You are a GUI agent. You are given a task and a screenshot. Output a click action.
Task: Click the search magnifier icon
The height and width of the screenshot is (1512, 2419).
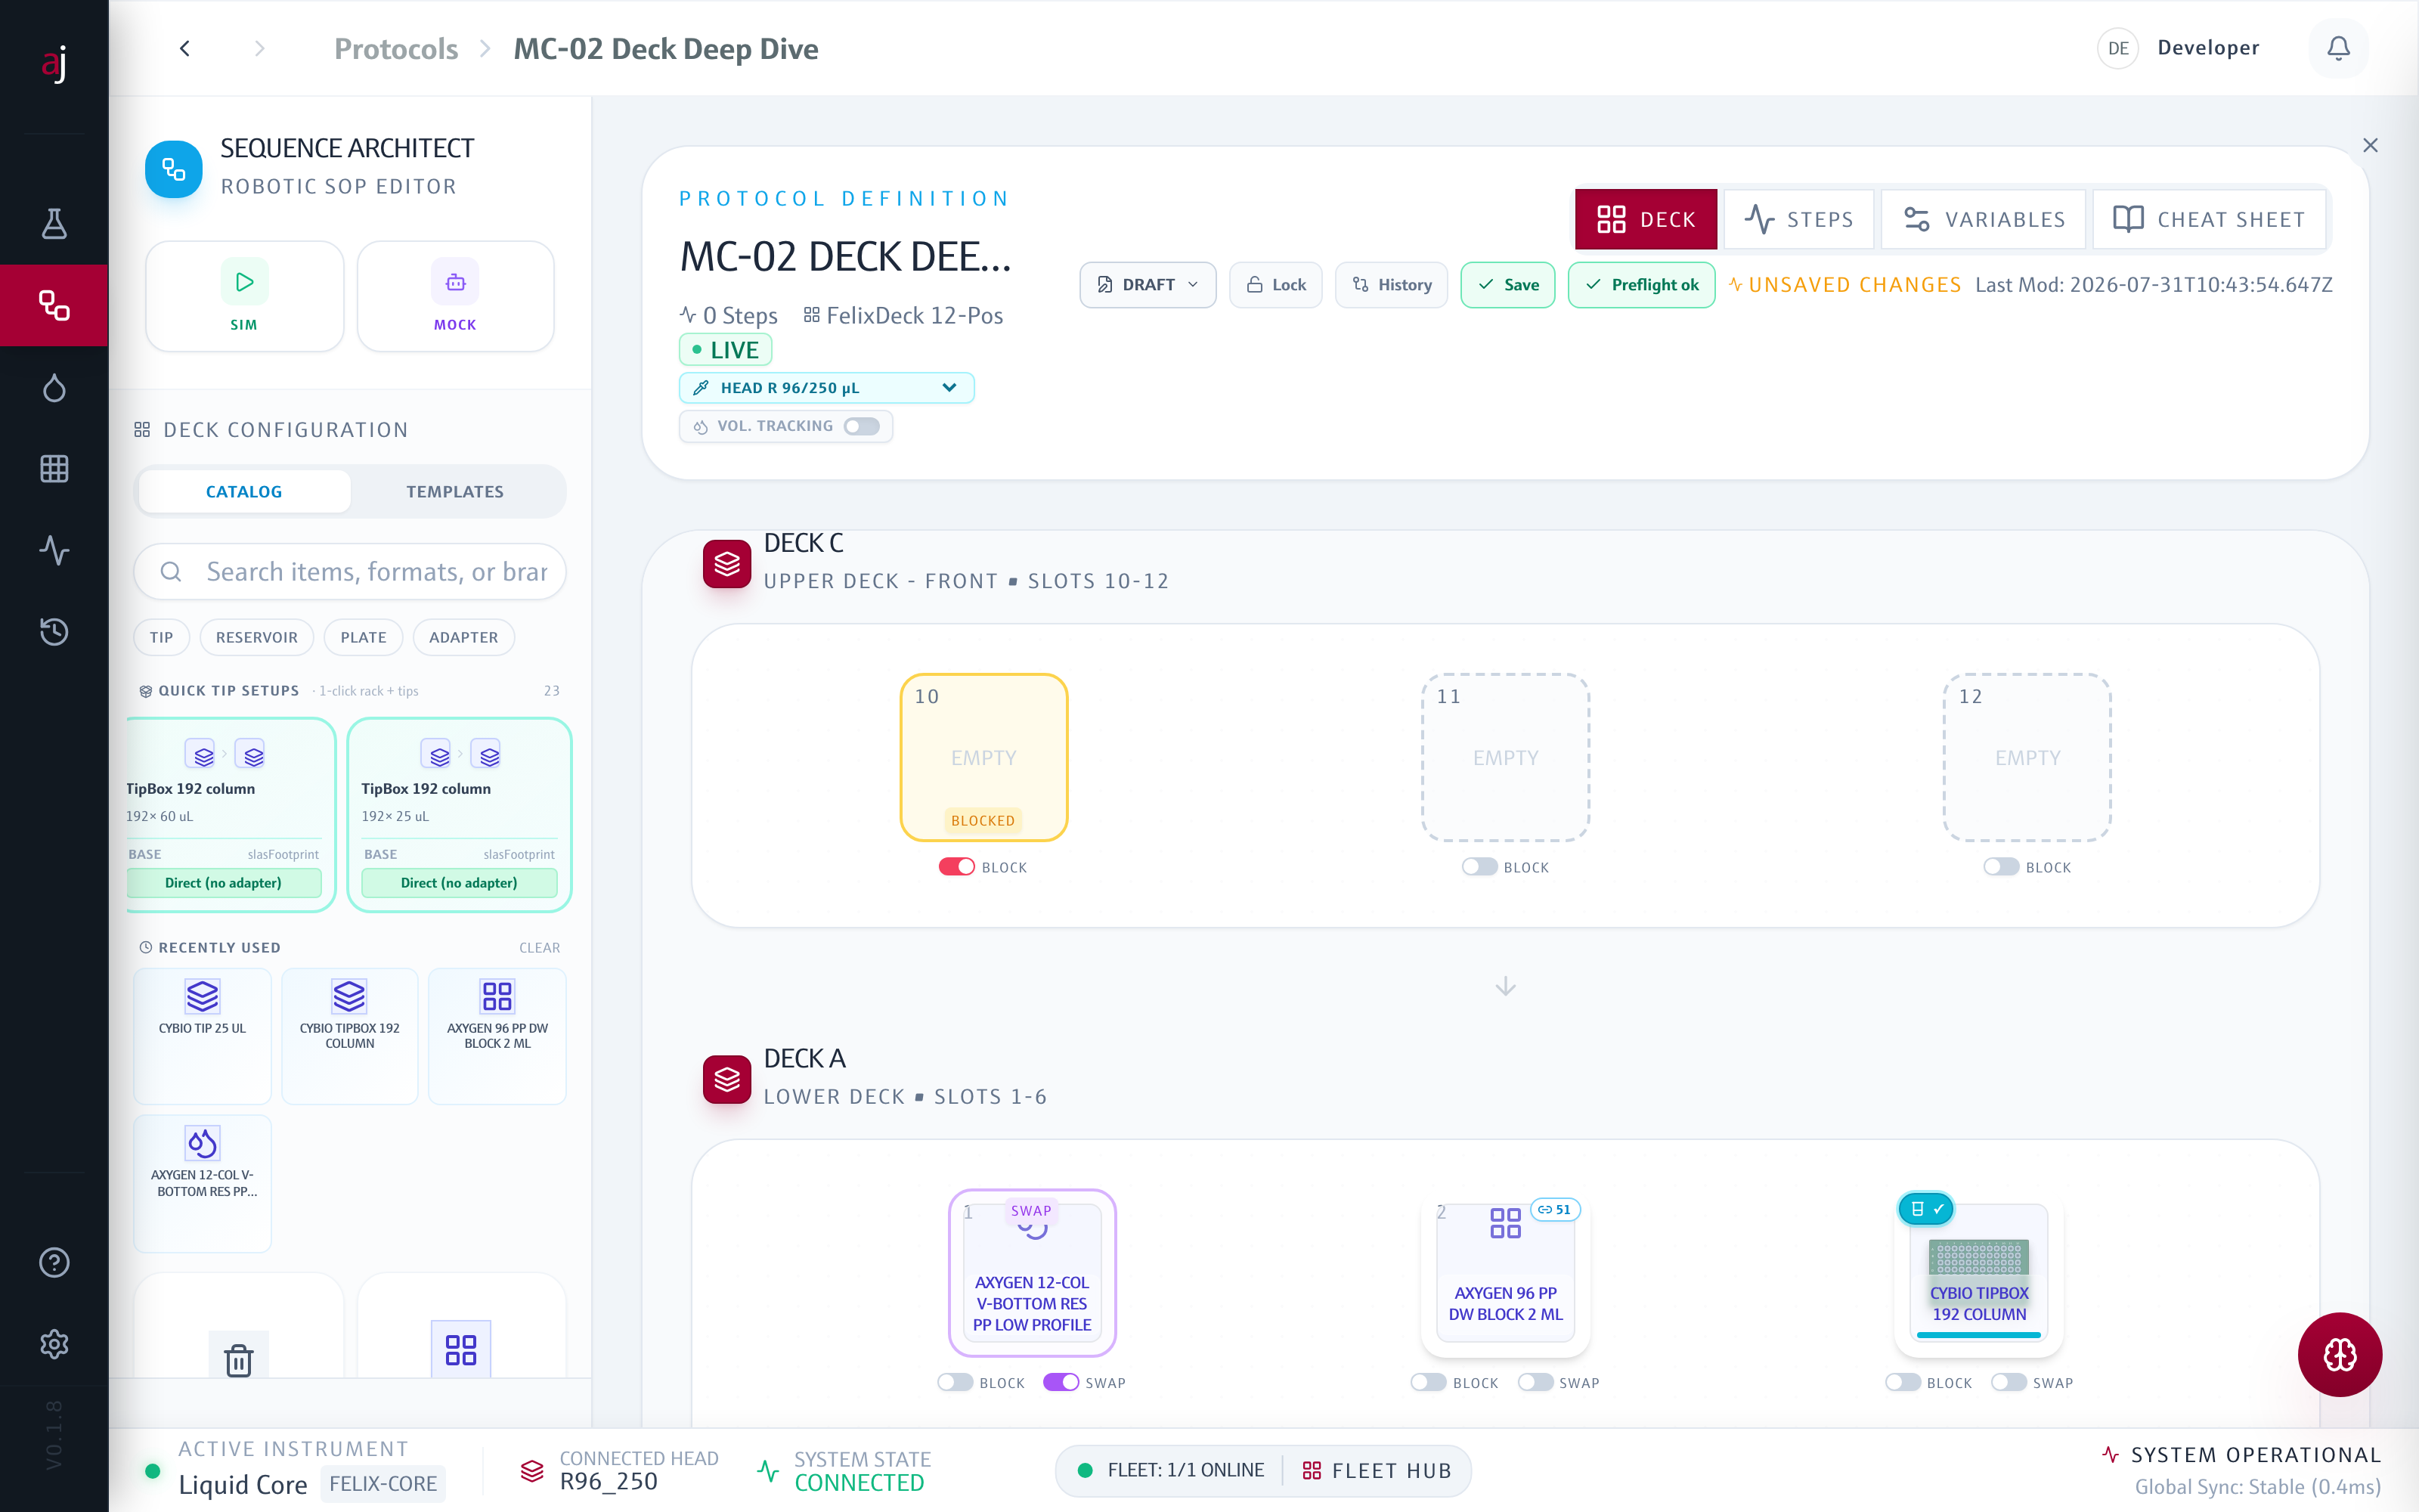tap(171, 571)
